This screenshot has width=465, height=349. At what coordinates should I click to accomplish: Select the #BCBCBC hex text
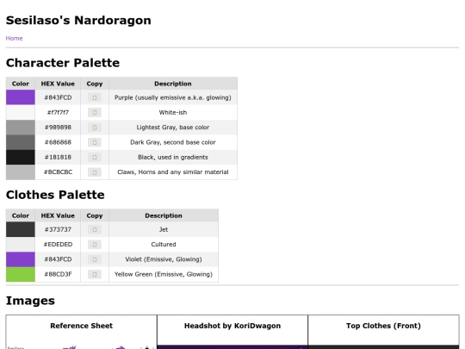click(x=58, y=172)
